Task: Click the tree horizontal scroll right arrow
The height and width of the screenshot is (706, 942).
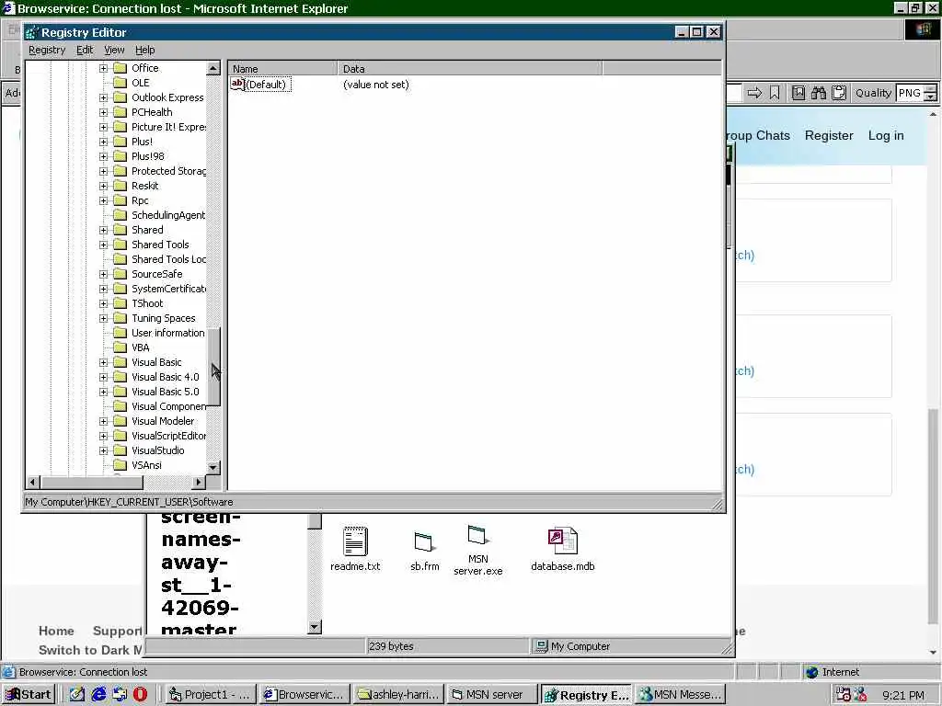Action: pyautogui.click(x=199, y=482)
